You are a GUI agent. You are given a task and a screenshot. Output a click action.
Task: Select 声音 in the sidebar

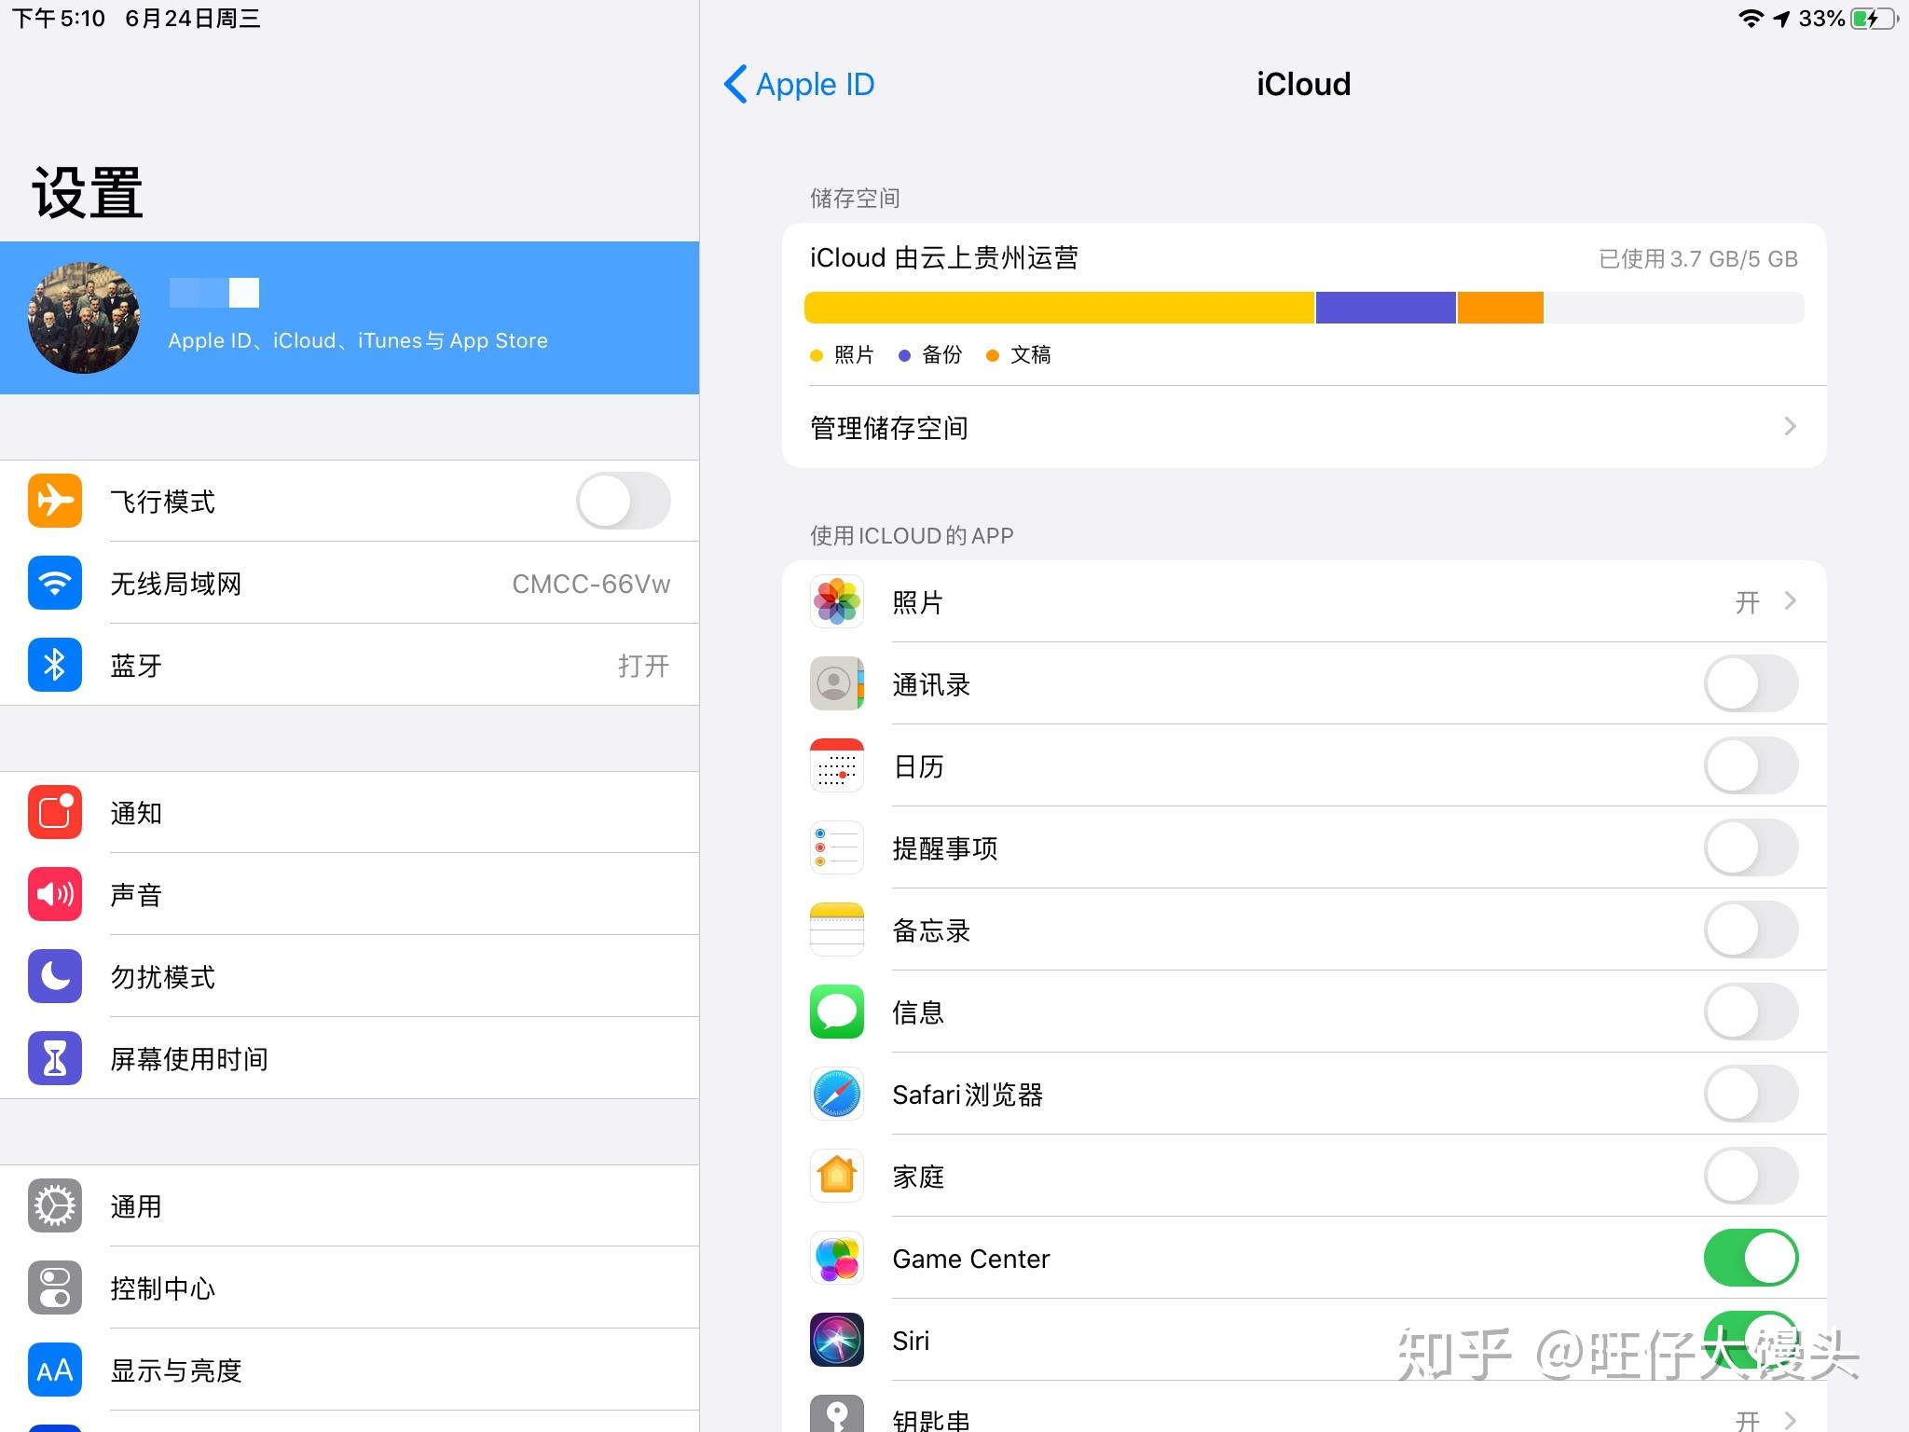350,894
